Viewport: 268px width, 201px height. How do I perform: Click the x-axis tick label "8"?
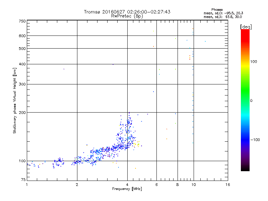178,185
